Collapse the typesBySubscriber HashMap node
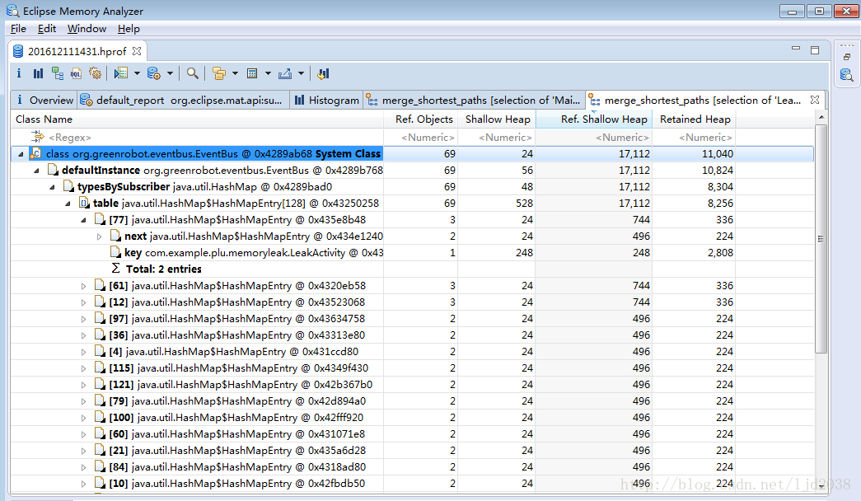The image size is (861, 501). pyautogui.click(x=53, y=187)
